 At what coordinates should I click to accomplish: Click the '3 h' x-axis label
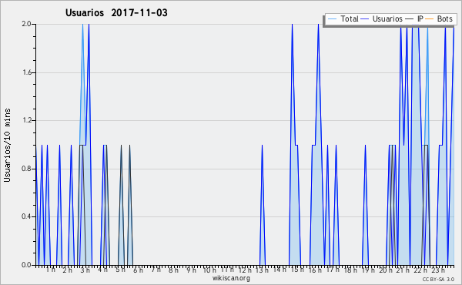point(85,270)
